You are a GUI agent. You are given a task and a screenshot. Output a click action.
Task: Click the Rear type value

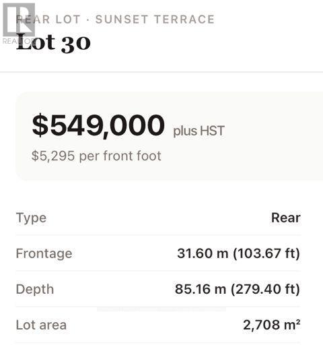click(x=286, y=218)
